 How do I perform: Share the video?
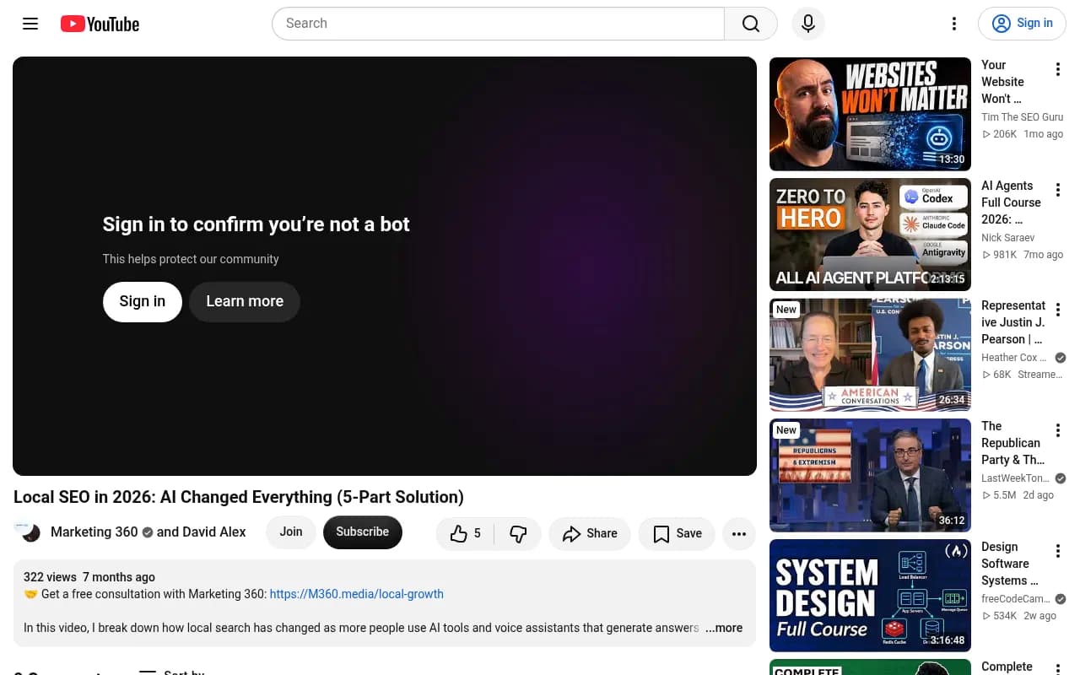[x=590, y=533]
